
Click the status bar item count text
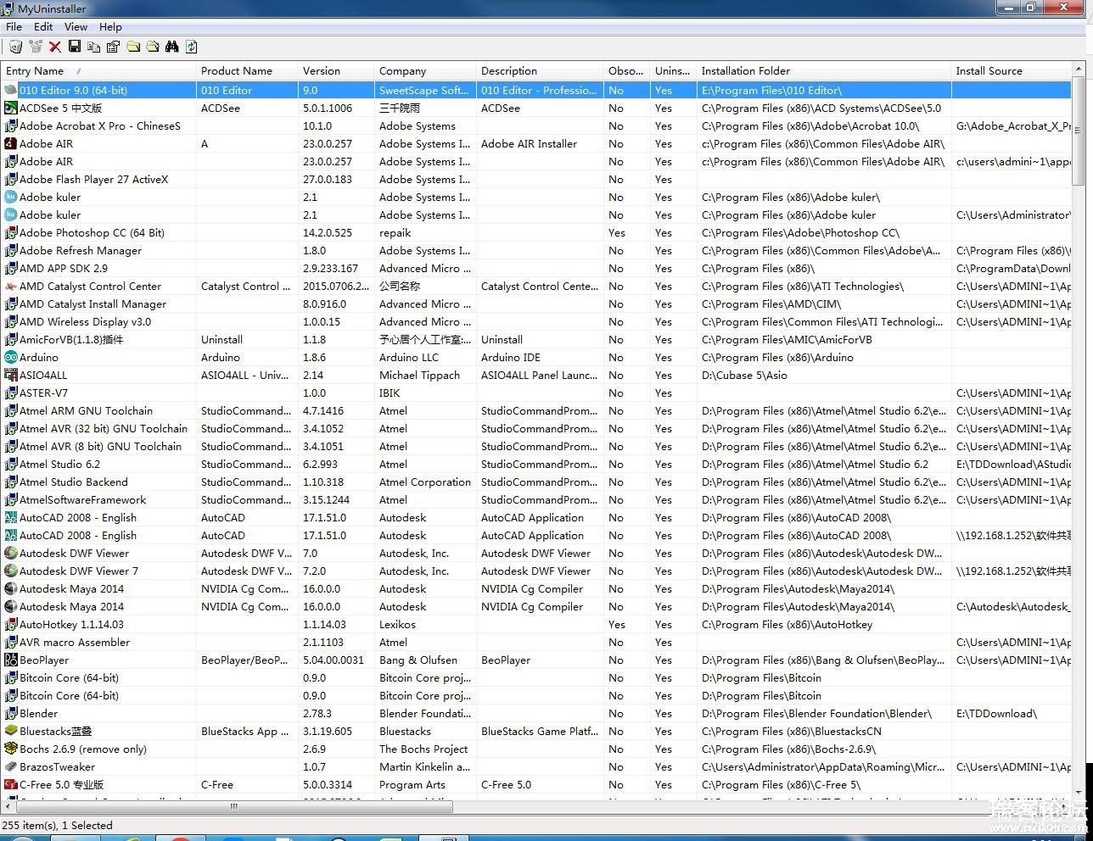(57, 825)
